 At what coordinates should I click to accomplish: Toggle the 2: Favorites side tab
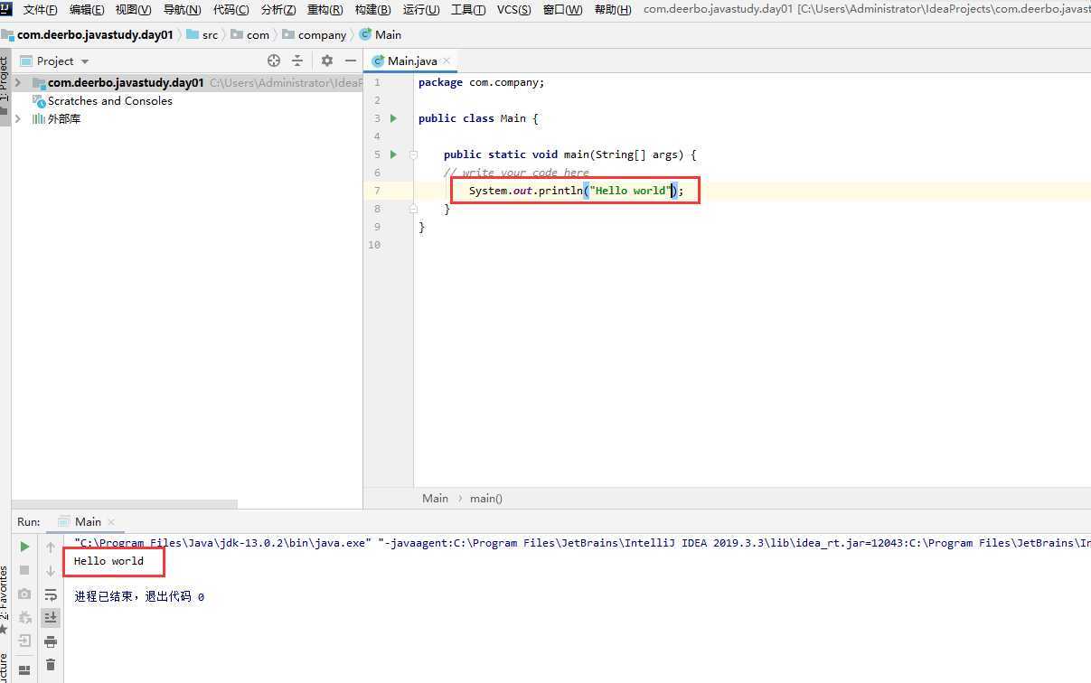pyautogui.click(x=5, y=599)
